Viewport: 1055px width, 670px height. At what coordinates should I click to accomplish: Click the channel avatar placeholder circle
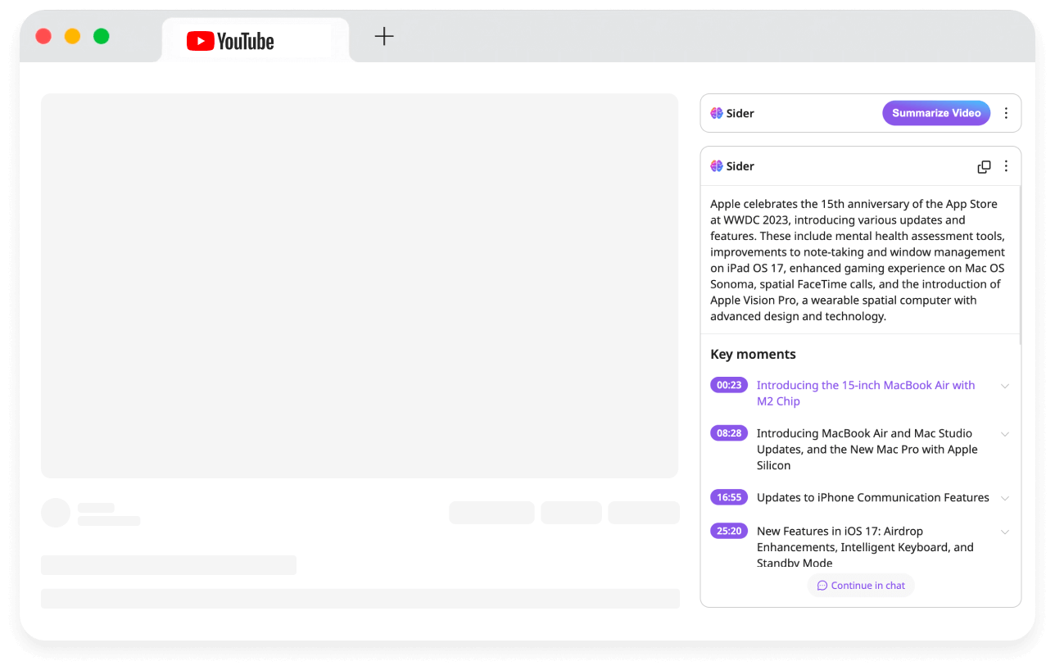(x=56, y=513)
